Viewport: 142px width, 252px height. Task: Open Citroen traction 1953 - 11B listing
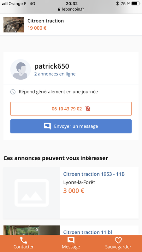pyautogui.click(x=94, y=174)
